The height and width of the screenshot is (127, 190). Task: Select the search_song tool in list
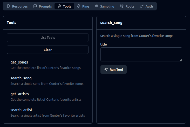point(21,78)
